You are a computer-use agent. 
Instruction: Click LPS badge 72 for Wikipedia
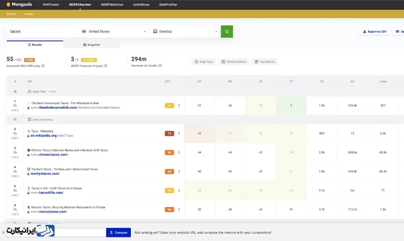tap(169, 133)
